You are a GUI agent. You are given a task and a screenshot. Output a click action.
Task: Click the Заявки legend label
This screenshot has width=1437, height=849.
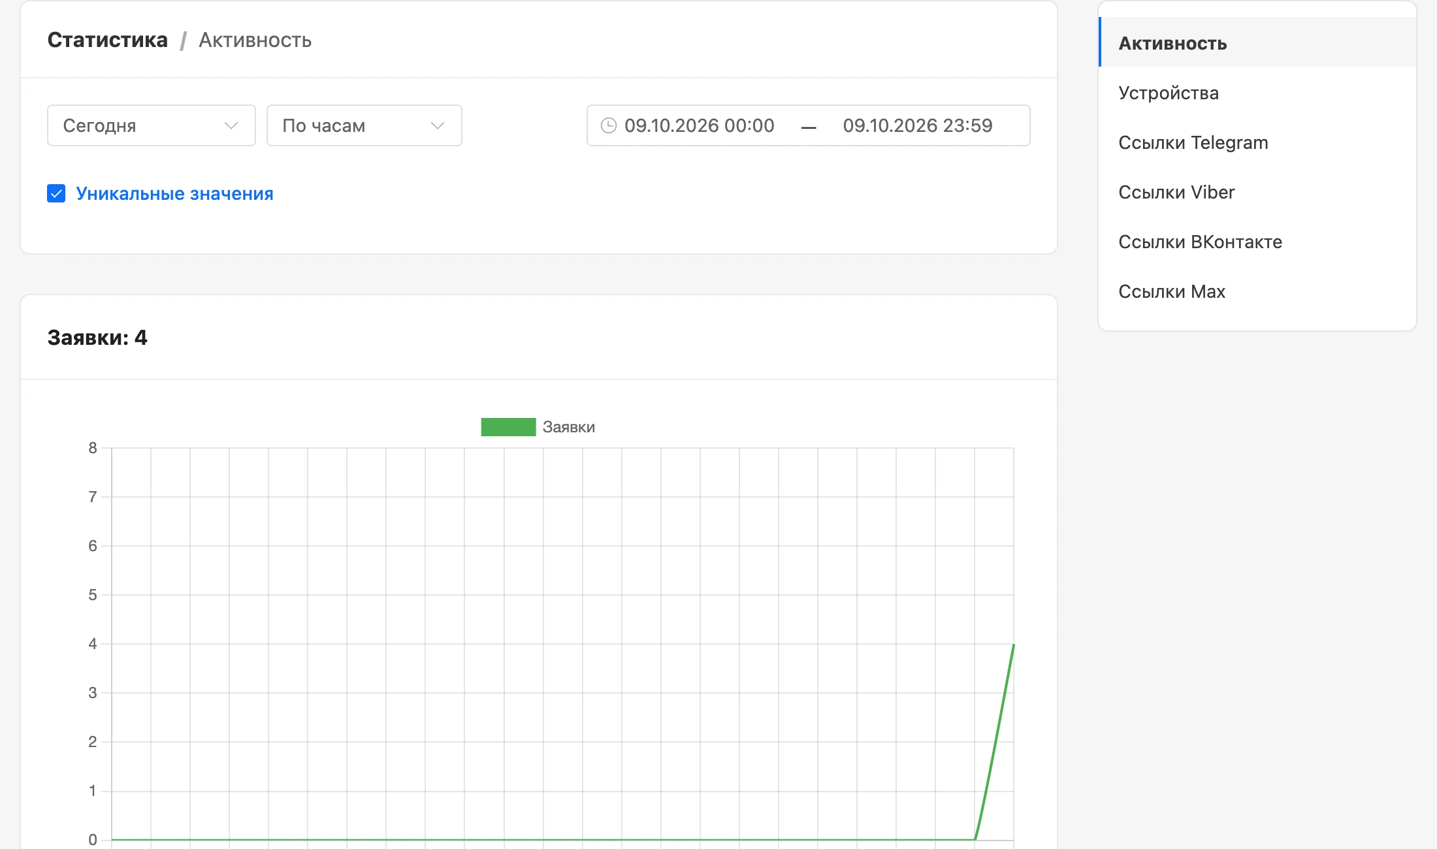point(569,427)
